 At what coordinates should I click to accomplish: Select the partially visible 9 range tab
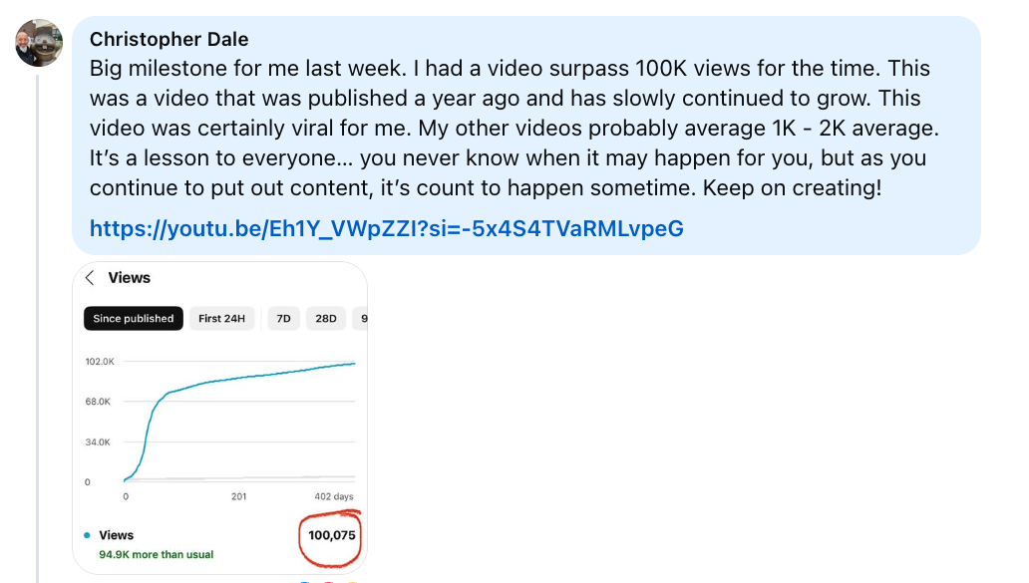[x=363, y=319]
